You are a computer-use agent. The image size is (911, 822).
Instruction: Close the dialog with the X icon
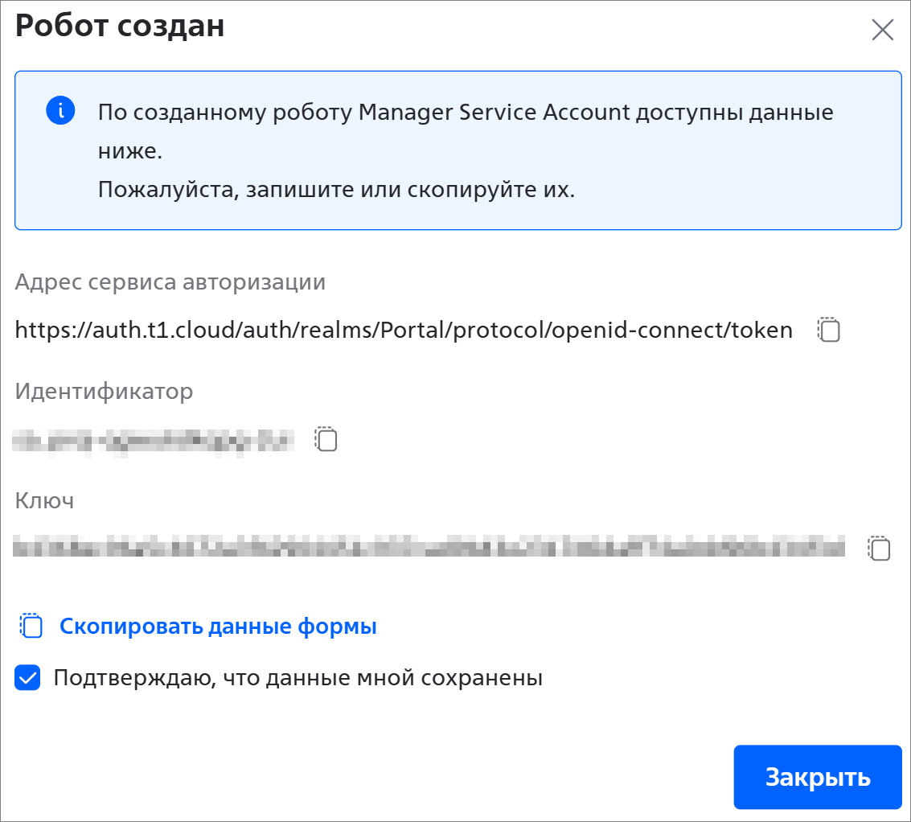pos(882,31)
